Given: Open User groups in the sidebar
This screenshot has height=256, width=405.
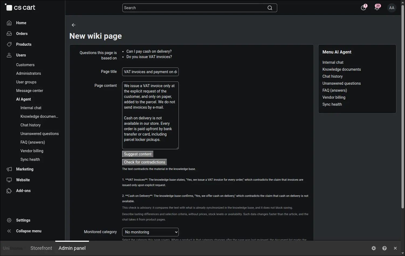Looking at the screenshot, I should (x=26, y=82).
